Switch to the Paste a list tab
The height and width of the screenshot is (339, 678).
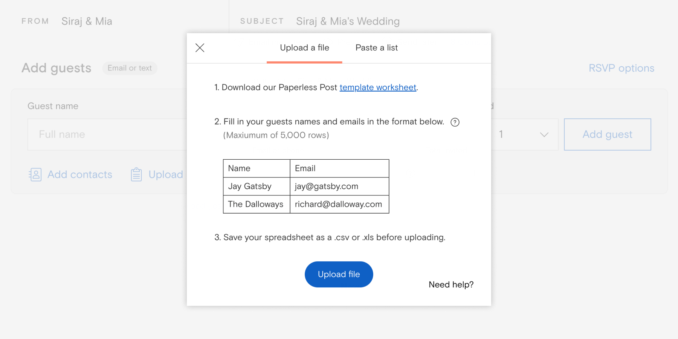[x=376, y=48]
